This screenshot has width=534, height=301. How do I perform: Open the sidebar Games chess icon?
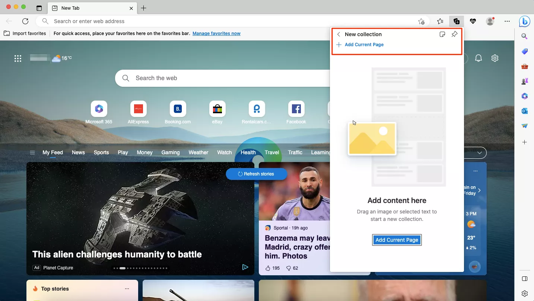[524, 81]
